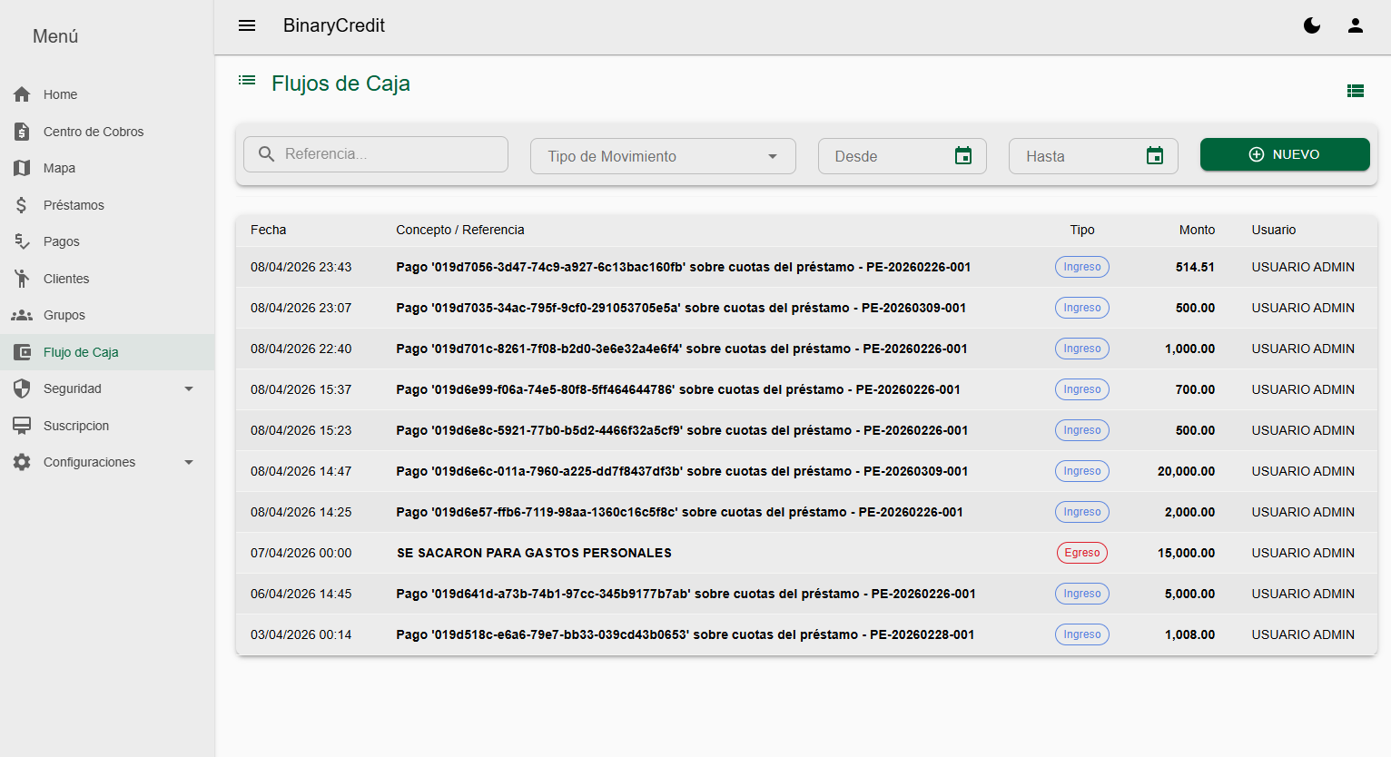Image resolution: width=1391 pixels, height=757 pixels.
Task: Click amount 1,000.00
Action: (x=1189, y=349)
